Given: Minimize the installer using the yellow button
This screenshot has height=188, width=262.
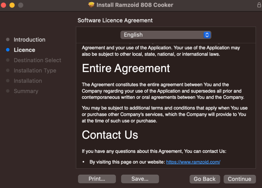Looking at the screenshot, I should pyautogui.click(x=12, y=5).
